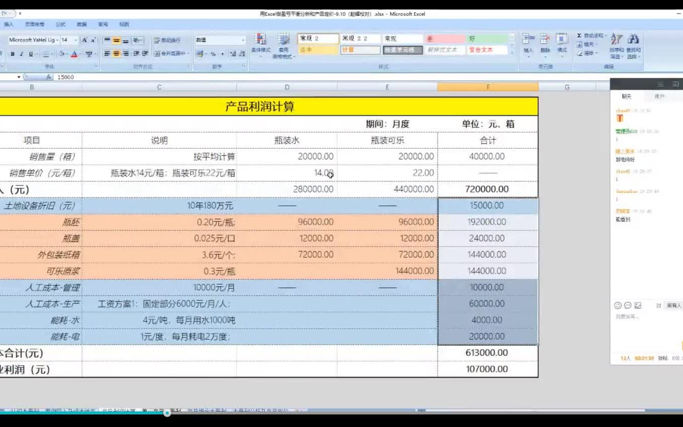Apply accounting number format
Screen dimensions: 683x427
tap(200, 54)
